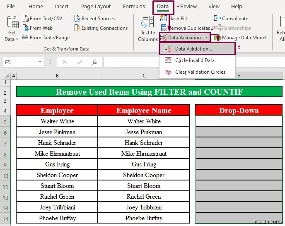The height and width of the screenshot is (226, 285).
Task: Switch to the Insert tab
Action: (62, 7)
